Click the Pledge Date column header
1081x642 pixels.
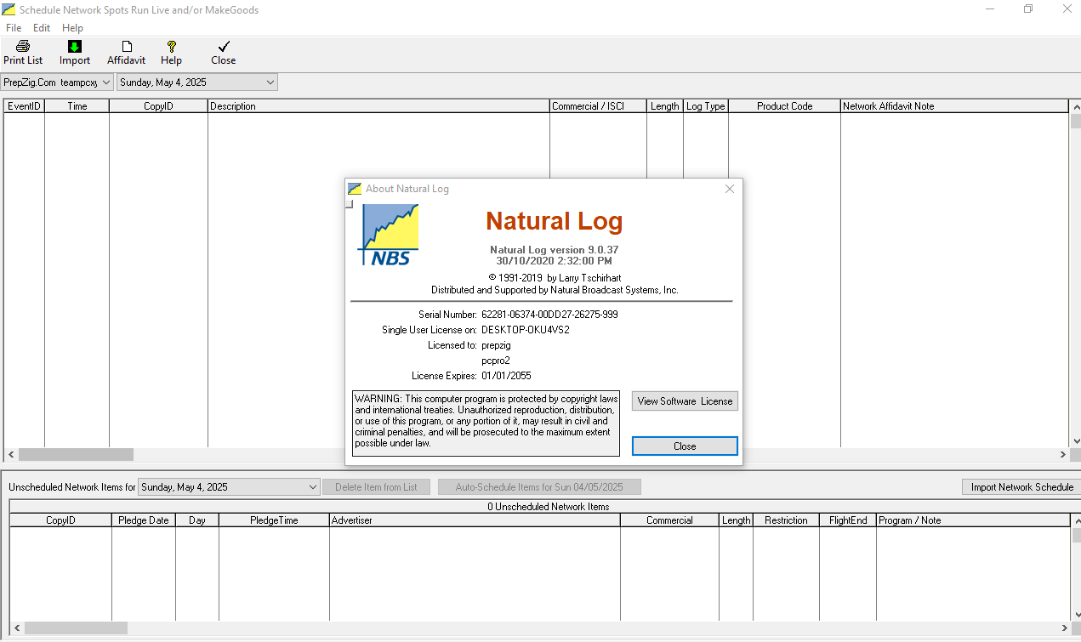tap(144, 520)
